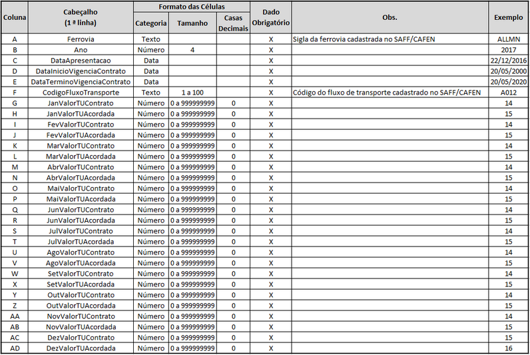Click the 'Exemplo' header cell

[x=509, y=17]
